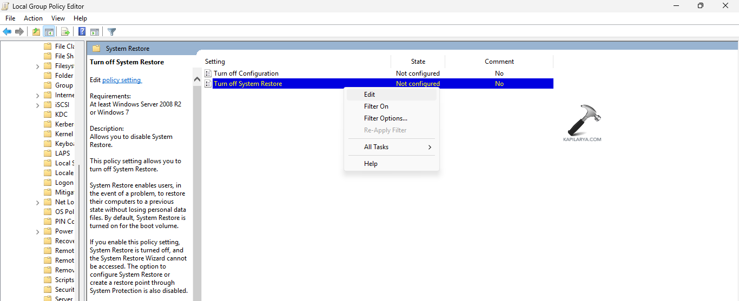
Task: Select the Turn off Configuration setting
Action: pos(246,73)
